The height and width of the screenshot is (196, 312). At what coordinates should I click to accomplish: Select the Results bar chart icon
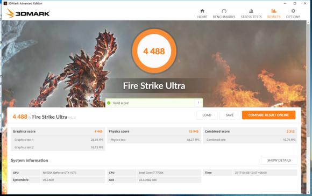point(274,11)
